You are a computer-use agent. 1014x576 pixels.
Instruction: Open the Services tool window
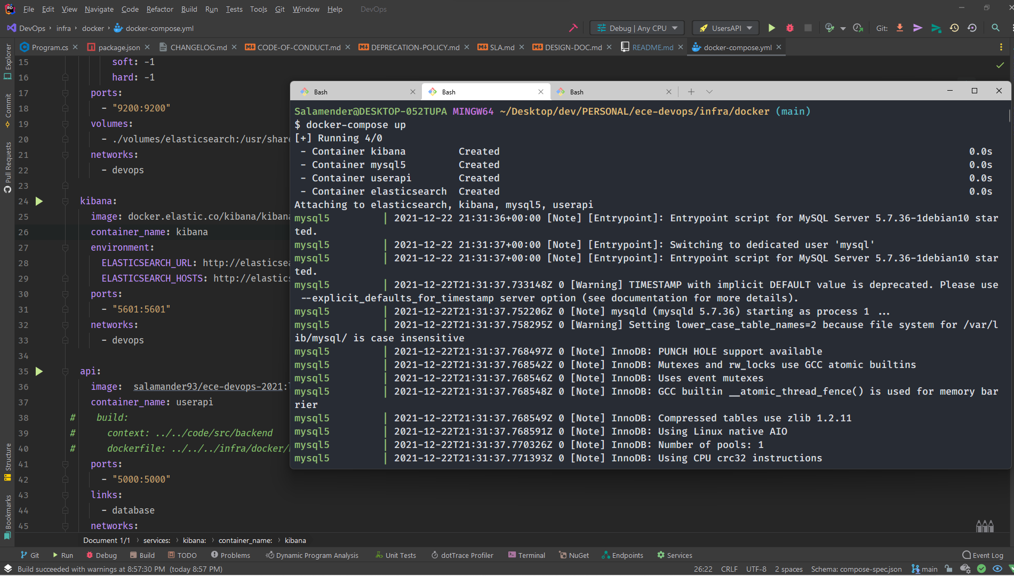point(675,555)
